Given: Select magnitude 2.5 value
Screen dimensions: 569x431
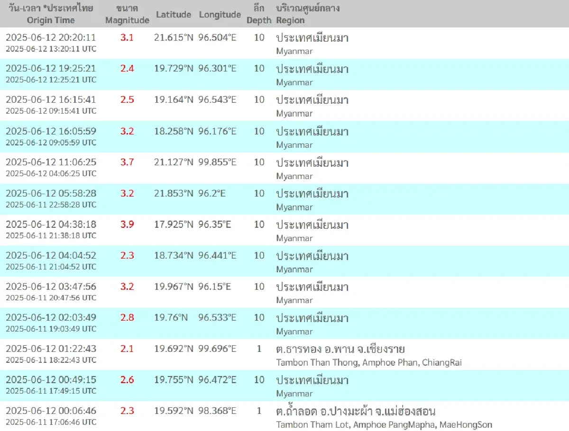Looking at the screenshot, I should 127,100.
